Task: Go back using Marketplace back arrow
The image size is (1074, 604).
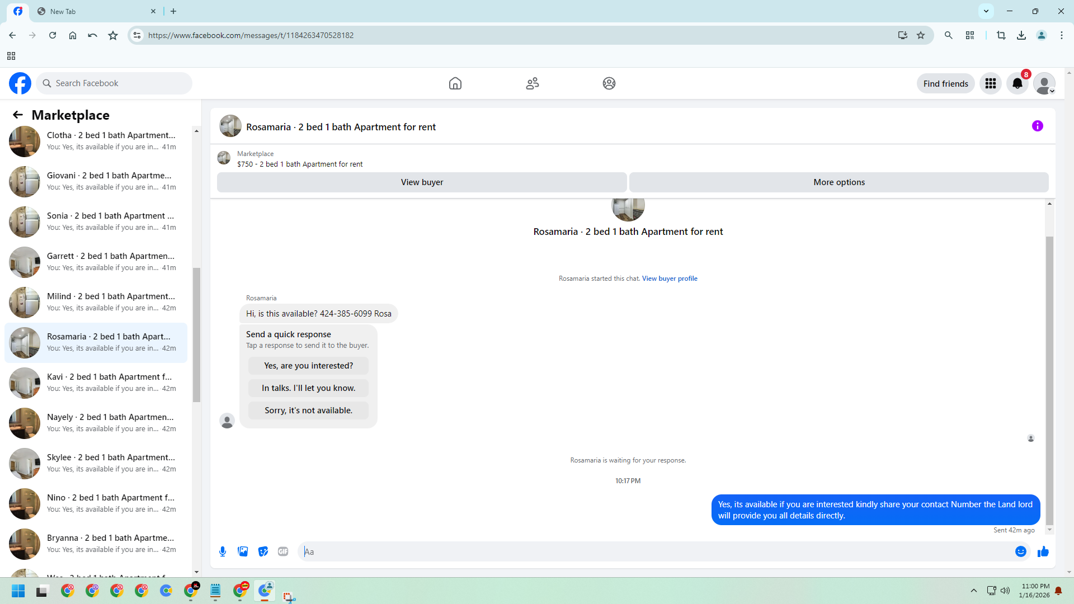Action: point(18,115)
